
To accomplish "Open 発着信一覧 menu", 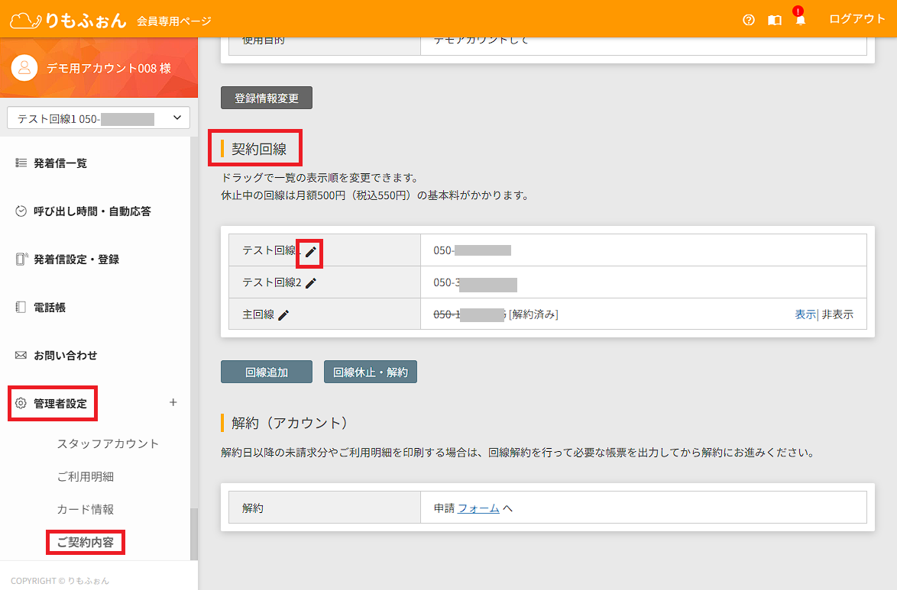I will pos(60,163).
